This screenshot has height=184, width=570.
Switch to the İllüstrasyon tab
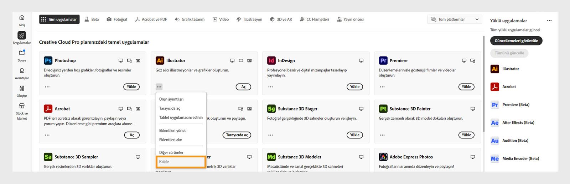coord(249,20)
